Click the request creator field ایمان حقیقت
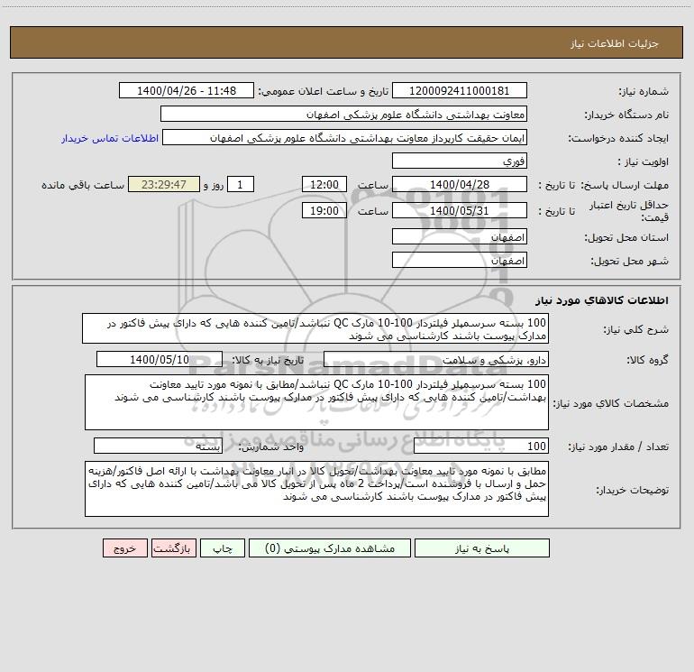694x672 pixels. point(345,138)
